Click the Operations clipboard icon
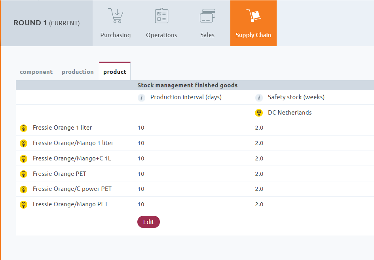Image resolution: width=374 pixels, height=260 pixels. (161, 16)
